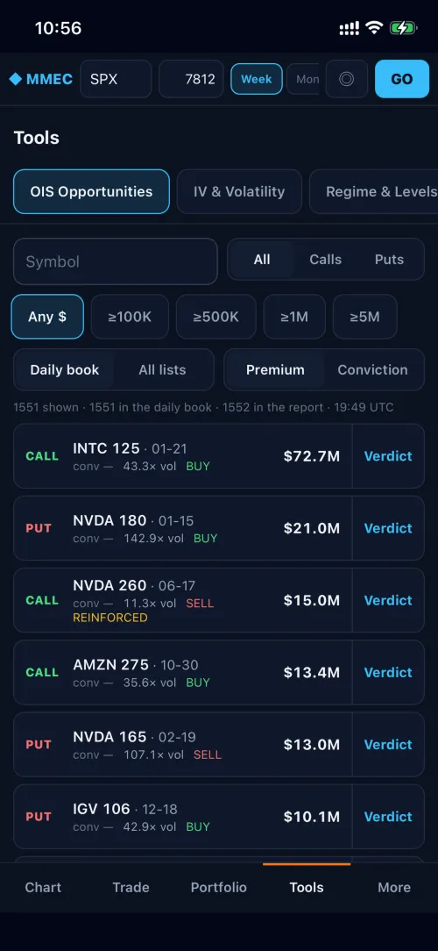Click the GO button
This screenshot has height=951, width=438.
pyautogui.click(x=402, y=79)
